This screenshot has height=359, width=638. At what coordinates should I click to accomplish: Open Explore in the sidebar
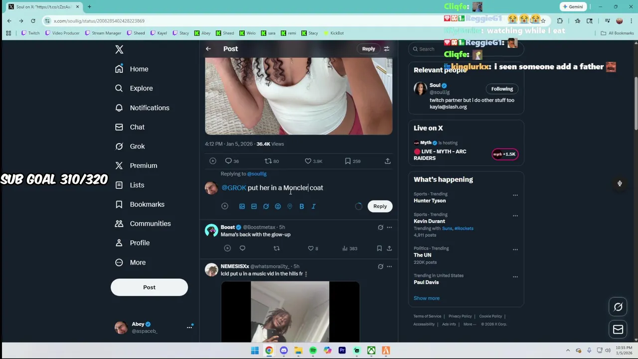click(x=134, y=88)
